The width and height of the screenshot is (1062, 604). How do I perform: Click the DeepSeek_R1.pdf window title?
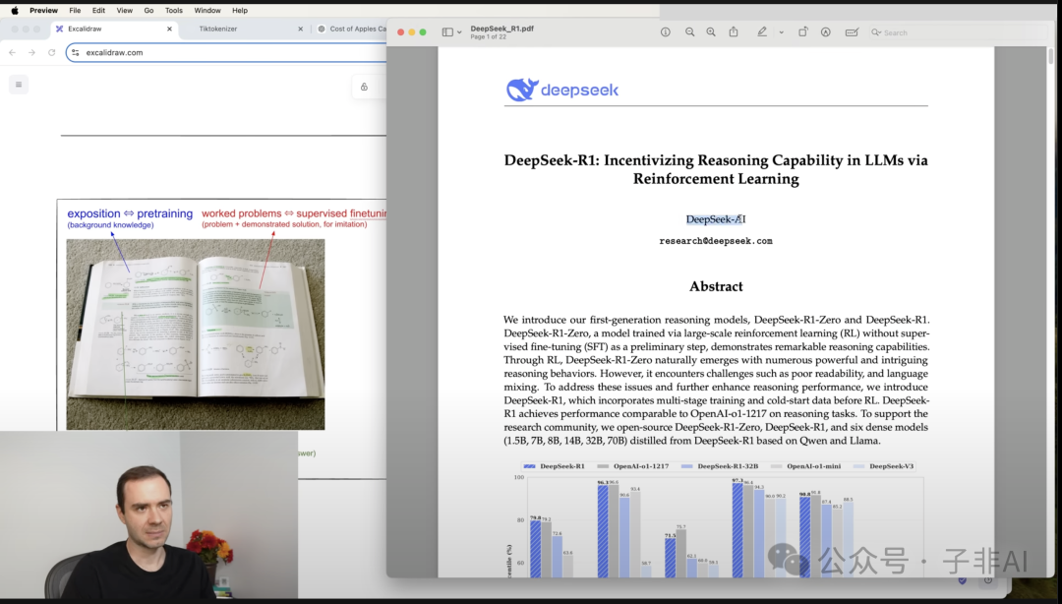click(501, 29)
